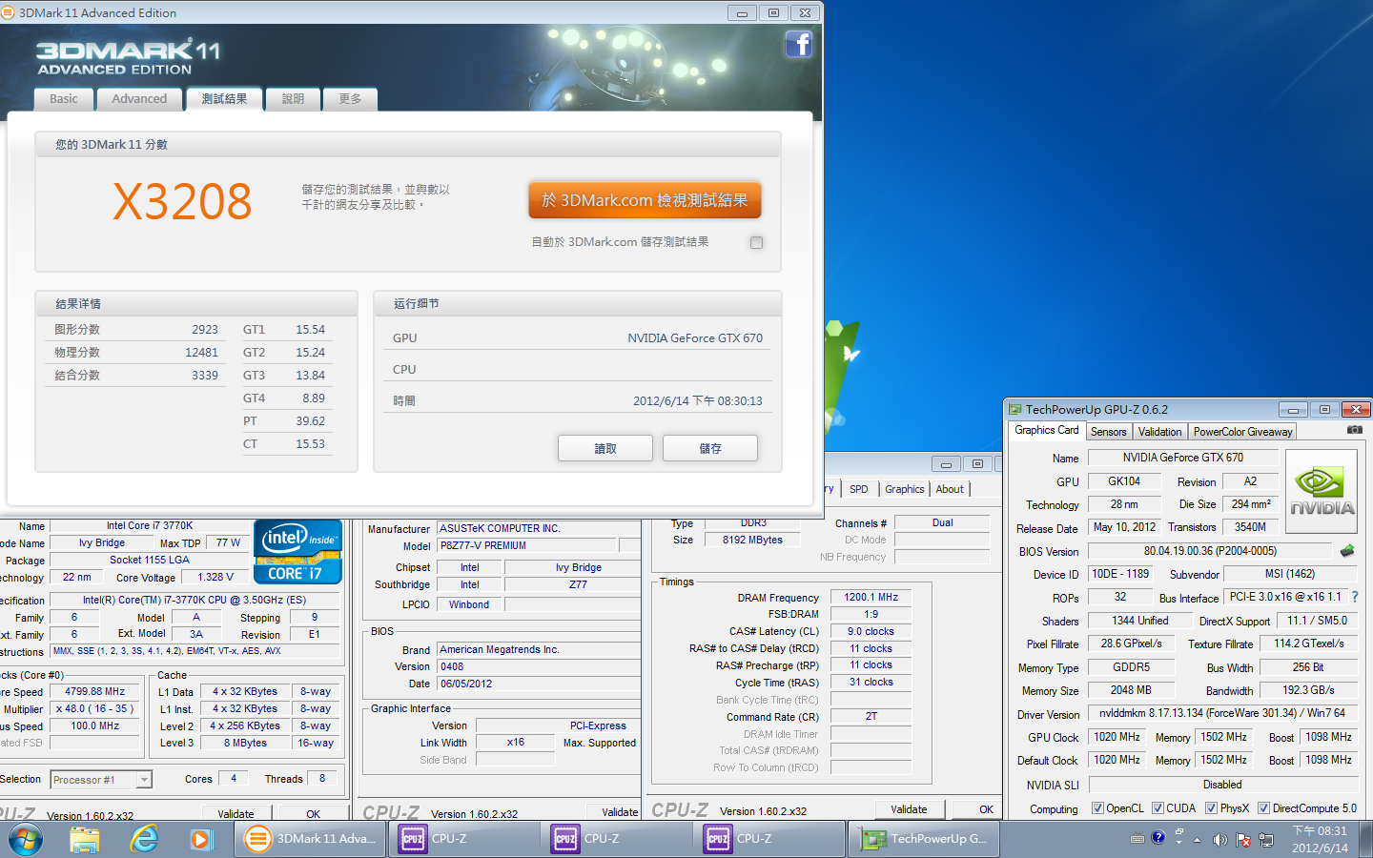Image resolution: width=1373 pixels, height=858 pixels.
Task: Click OK in the CPU-Z CPU window
Action: click(x=313, y=813)
